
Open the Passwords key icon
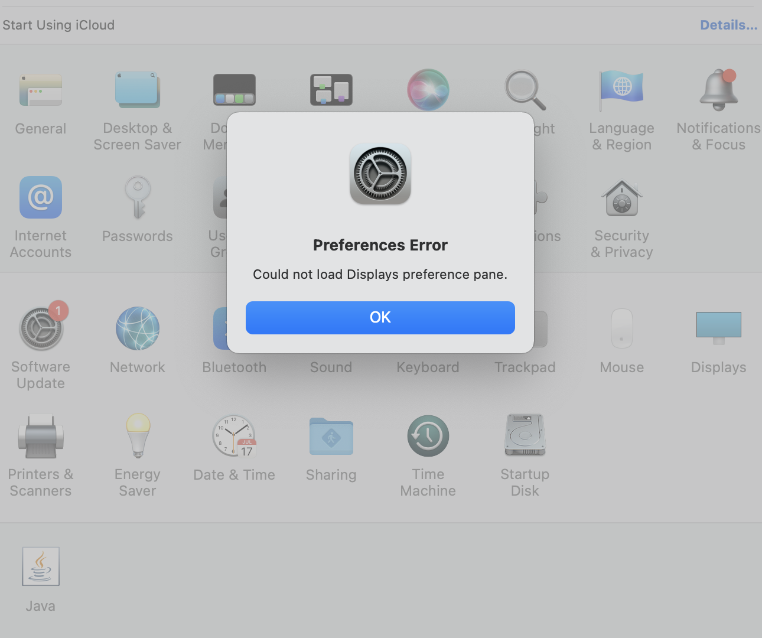tap(138, 197)
